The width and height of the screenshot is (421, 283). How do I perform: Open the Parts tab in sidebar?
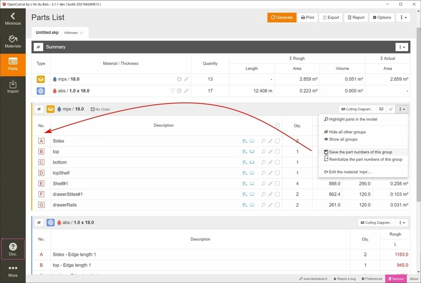click(x=13, y=65)
